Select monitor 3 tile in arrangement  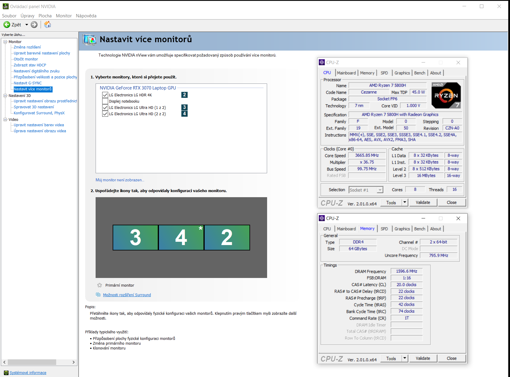(x=135, y=238)
